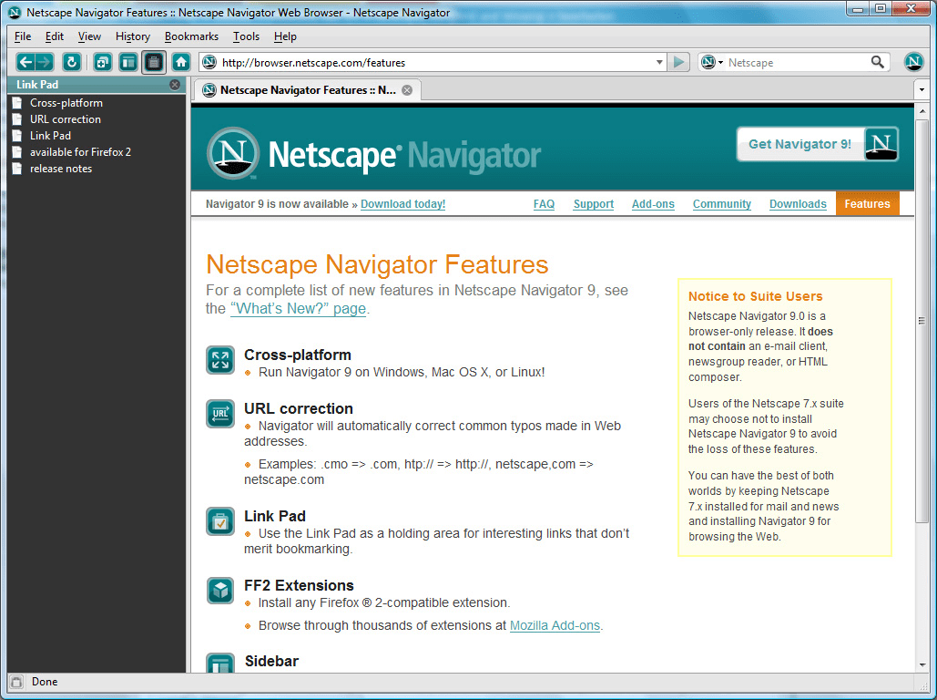Open the URL history dropdown arrow
937x700 pixels.
click(x=660, y=62)
